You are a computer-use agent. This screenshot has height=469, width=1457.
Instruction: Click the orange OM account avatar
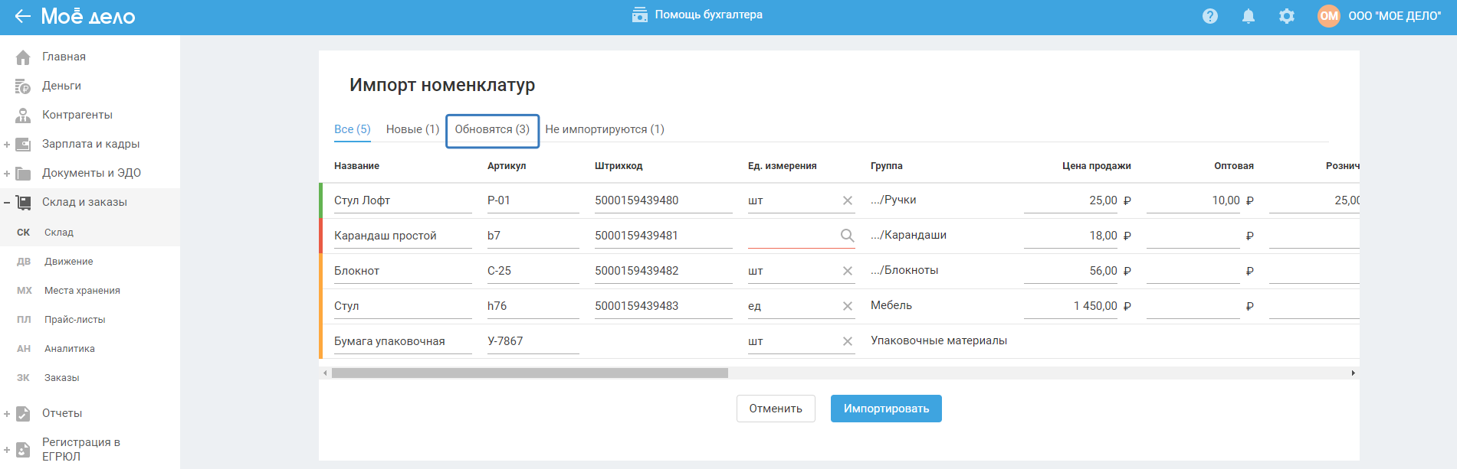1328,16
